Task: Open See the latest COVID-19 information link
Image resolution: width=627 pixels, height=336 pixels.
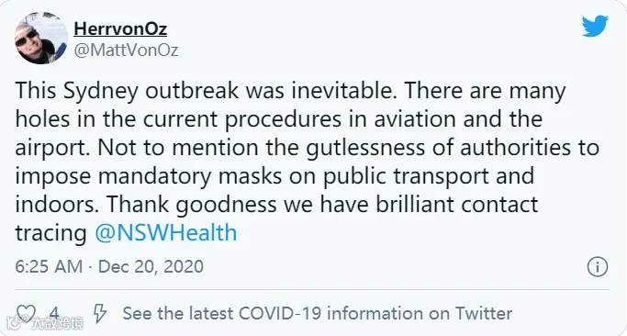Action: 317,313
